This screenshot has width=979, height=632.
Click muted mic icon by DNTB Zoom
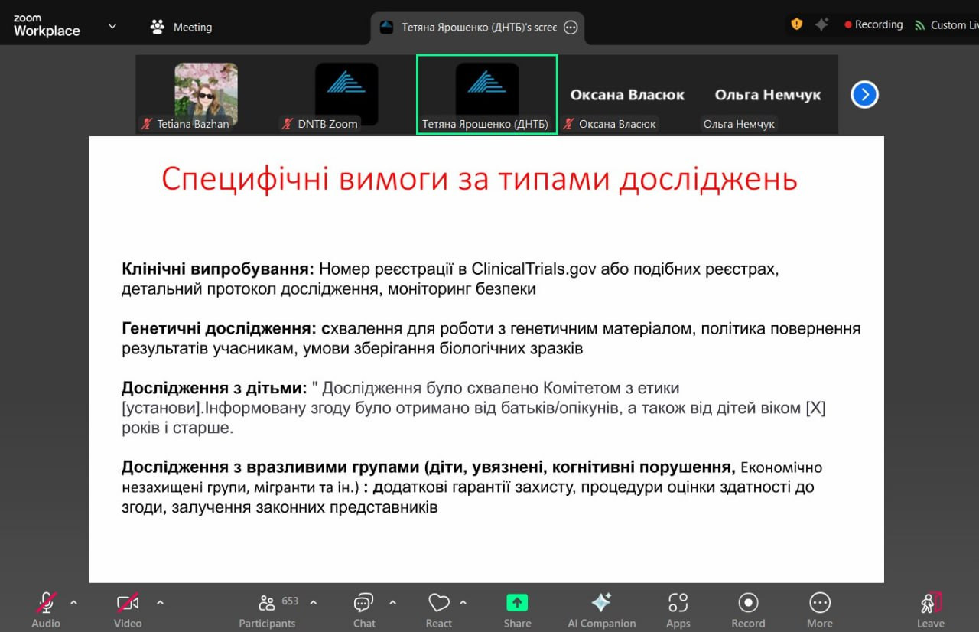coord(288,124)
